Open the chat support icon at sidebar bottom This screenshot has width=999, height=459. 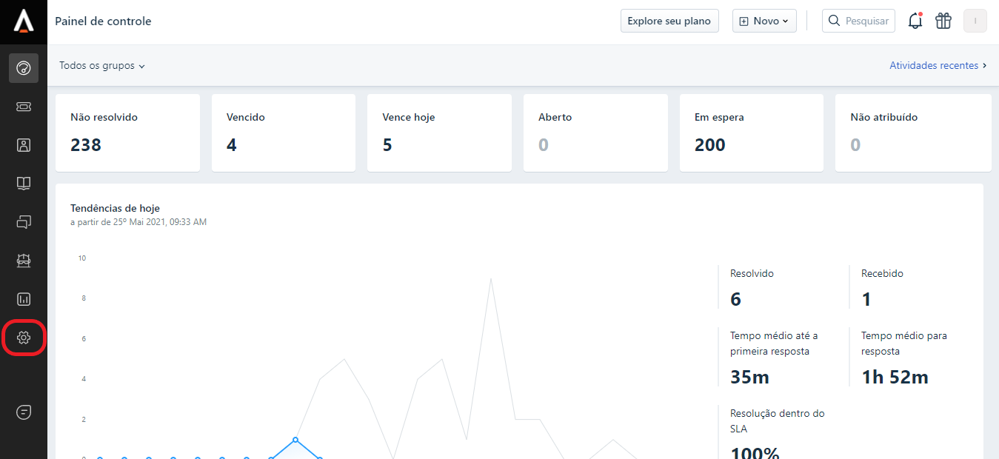[x=24, y=412]
